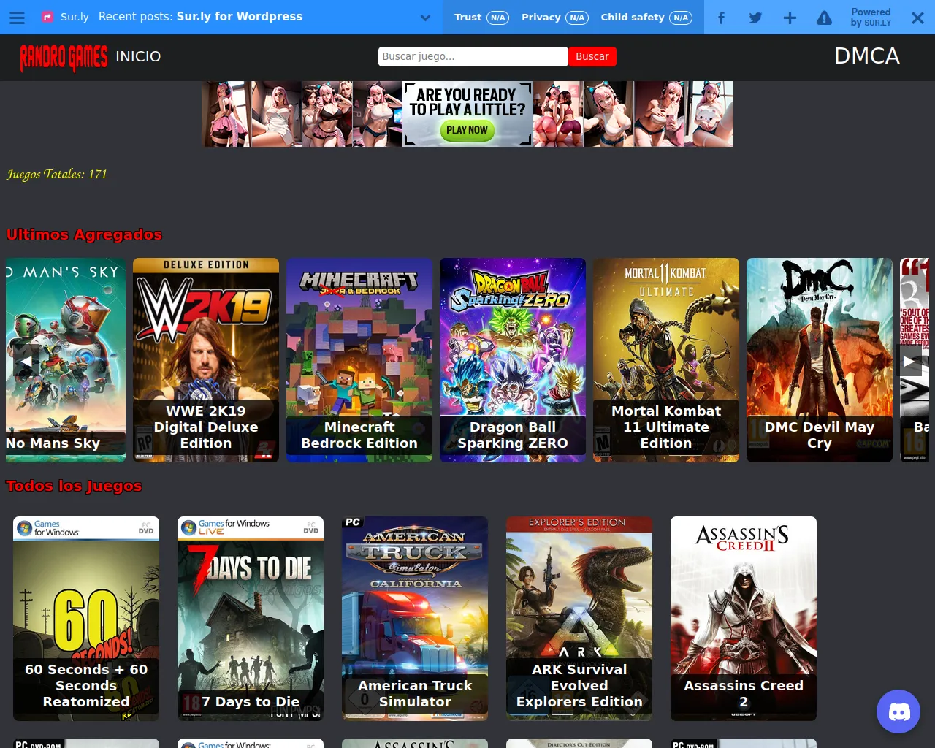935x748 pixels.
Task: Expand the recent posts dropdown chevron
Action: point(425,18)
